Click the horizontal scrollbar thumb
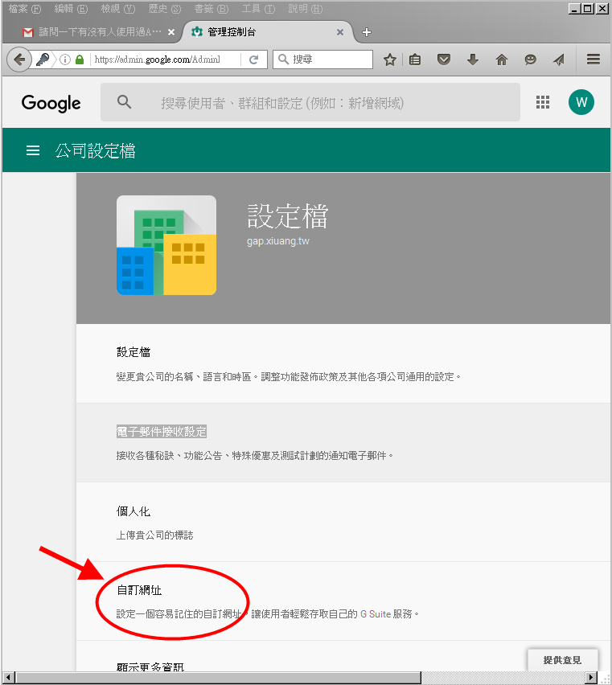Screen dimensions: 612x685 [x=219, y=678]
